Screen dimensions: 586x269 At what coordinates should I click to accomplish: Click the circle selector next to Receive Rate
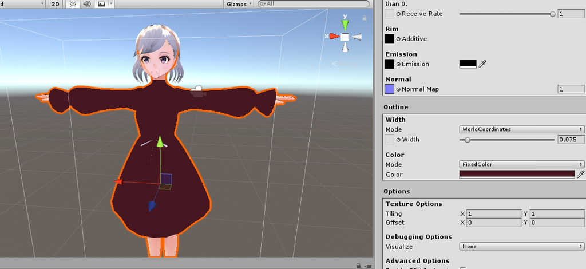(x=398, y=14)
